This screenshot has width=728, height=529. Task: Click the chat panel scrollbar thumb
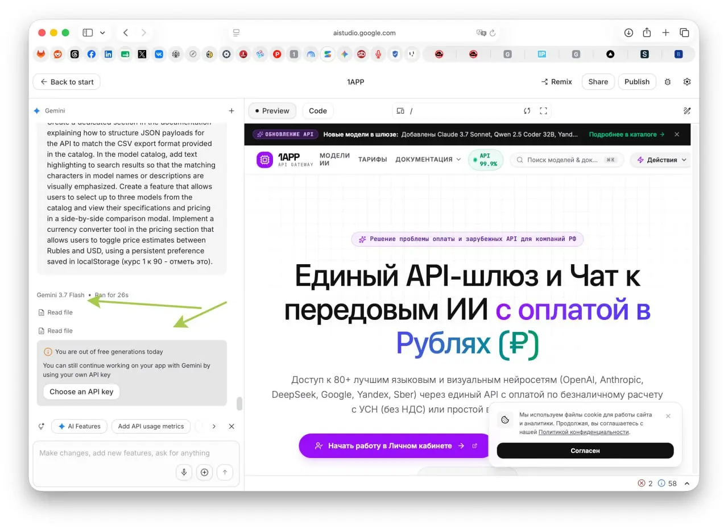[x=239, y=403]
